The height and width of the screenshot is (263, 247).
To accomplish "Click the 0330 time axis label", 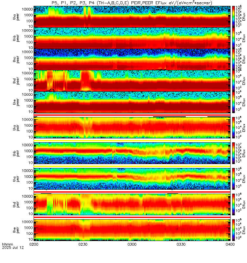I will [181, 244].
